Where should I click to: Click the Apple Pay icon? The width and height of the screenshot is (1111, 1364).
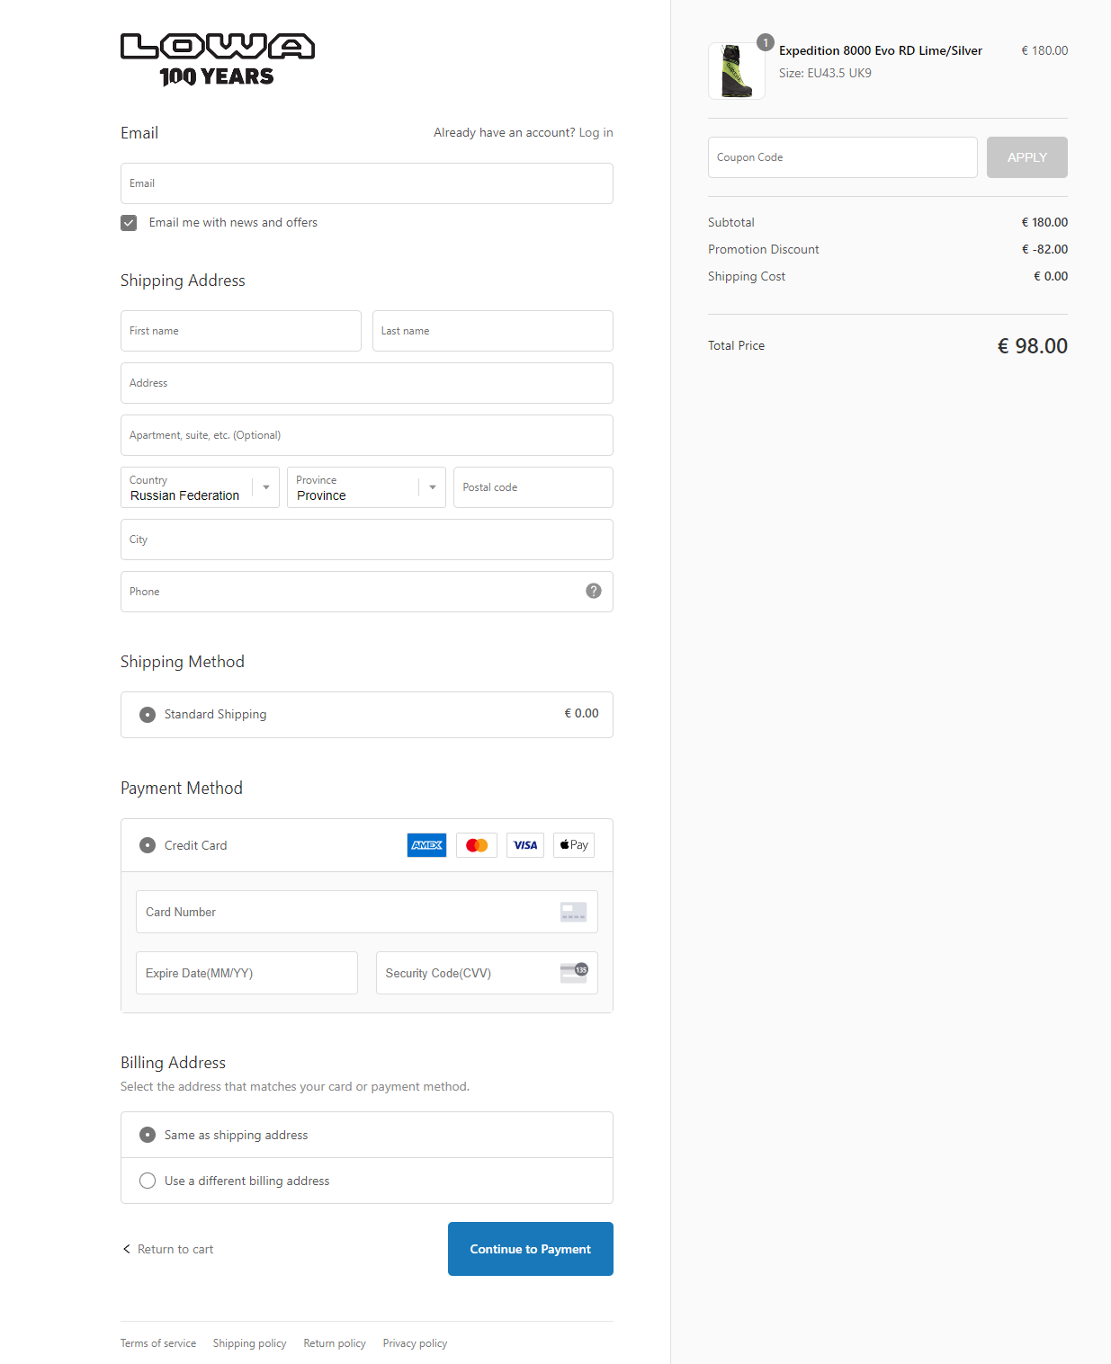coord(574,845)
